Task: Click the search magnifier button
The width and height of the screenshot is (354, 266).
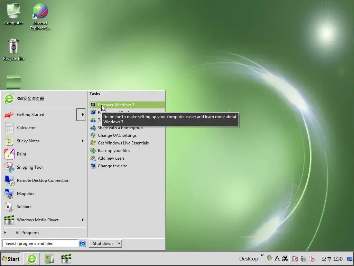Action: [82, 243]
